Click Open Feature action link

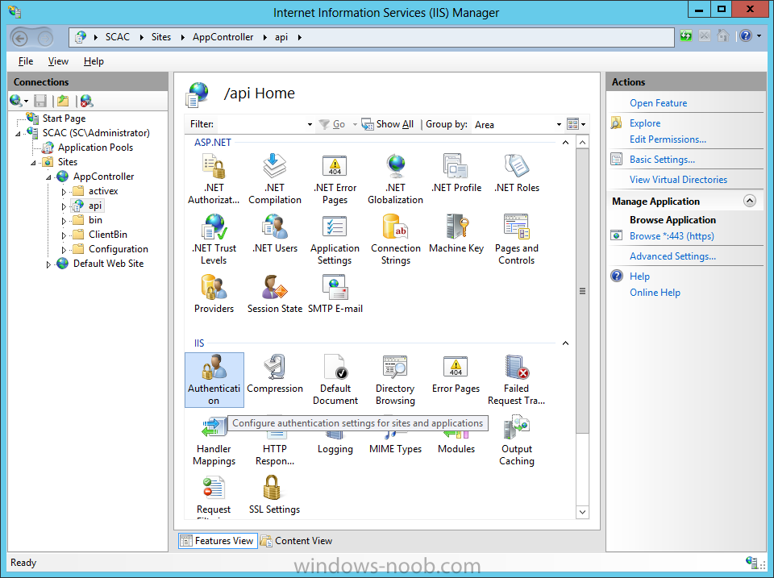click(658, 103)
